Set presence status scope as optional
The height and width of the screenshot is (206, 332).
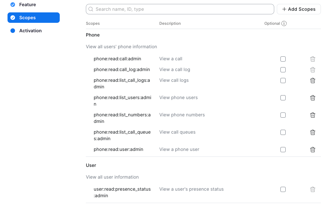pos(283,189)
